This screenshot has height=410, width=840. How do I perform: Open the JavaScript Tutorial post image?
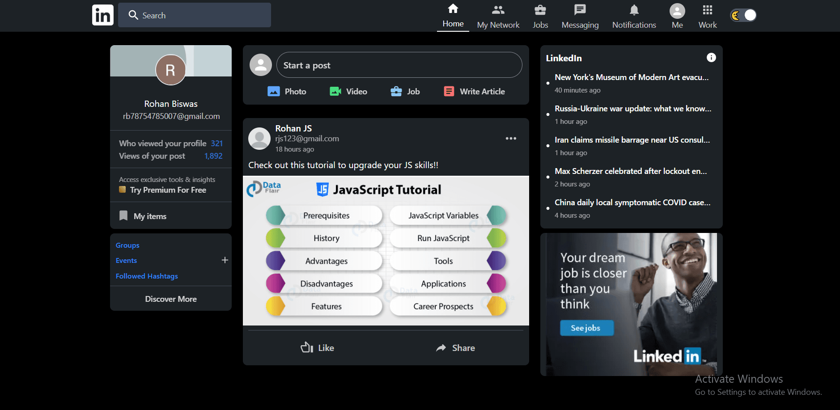tap(386, 251)
